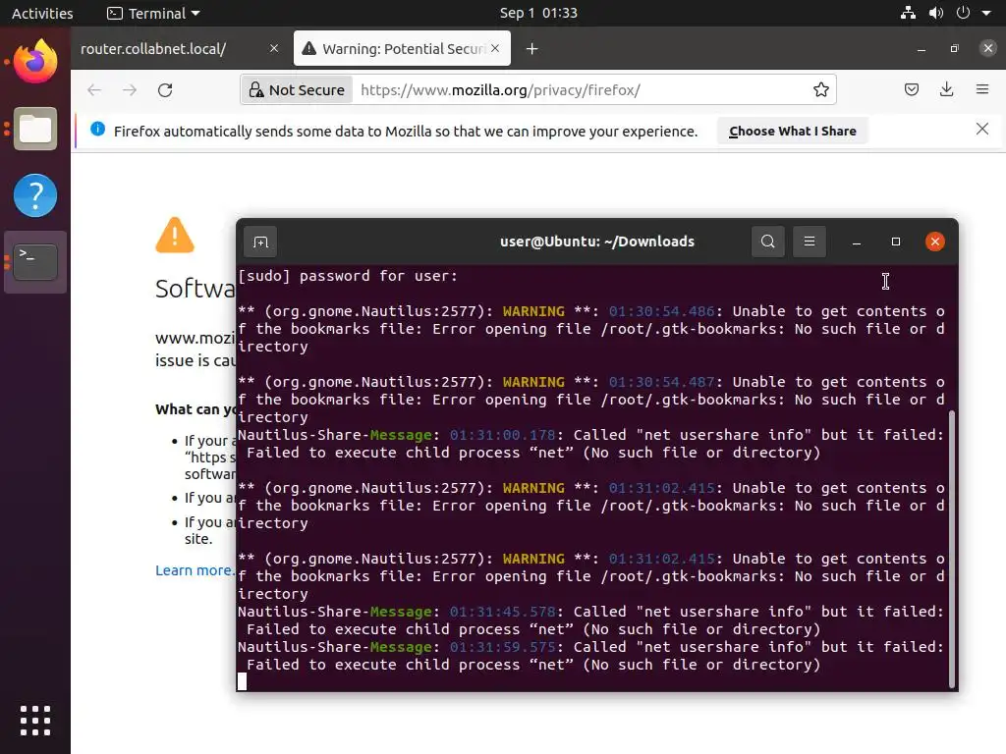Close the terminal window

935,242
